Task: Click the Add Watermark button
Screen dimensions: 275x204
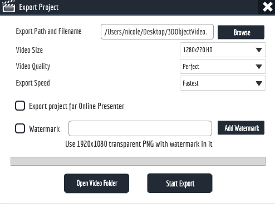Action: click(x=241, y=128)
